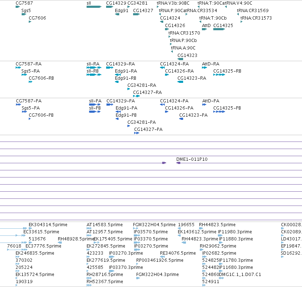Select the sll-PA protein label
Screen dimensions: 302x287
point(95,101)
